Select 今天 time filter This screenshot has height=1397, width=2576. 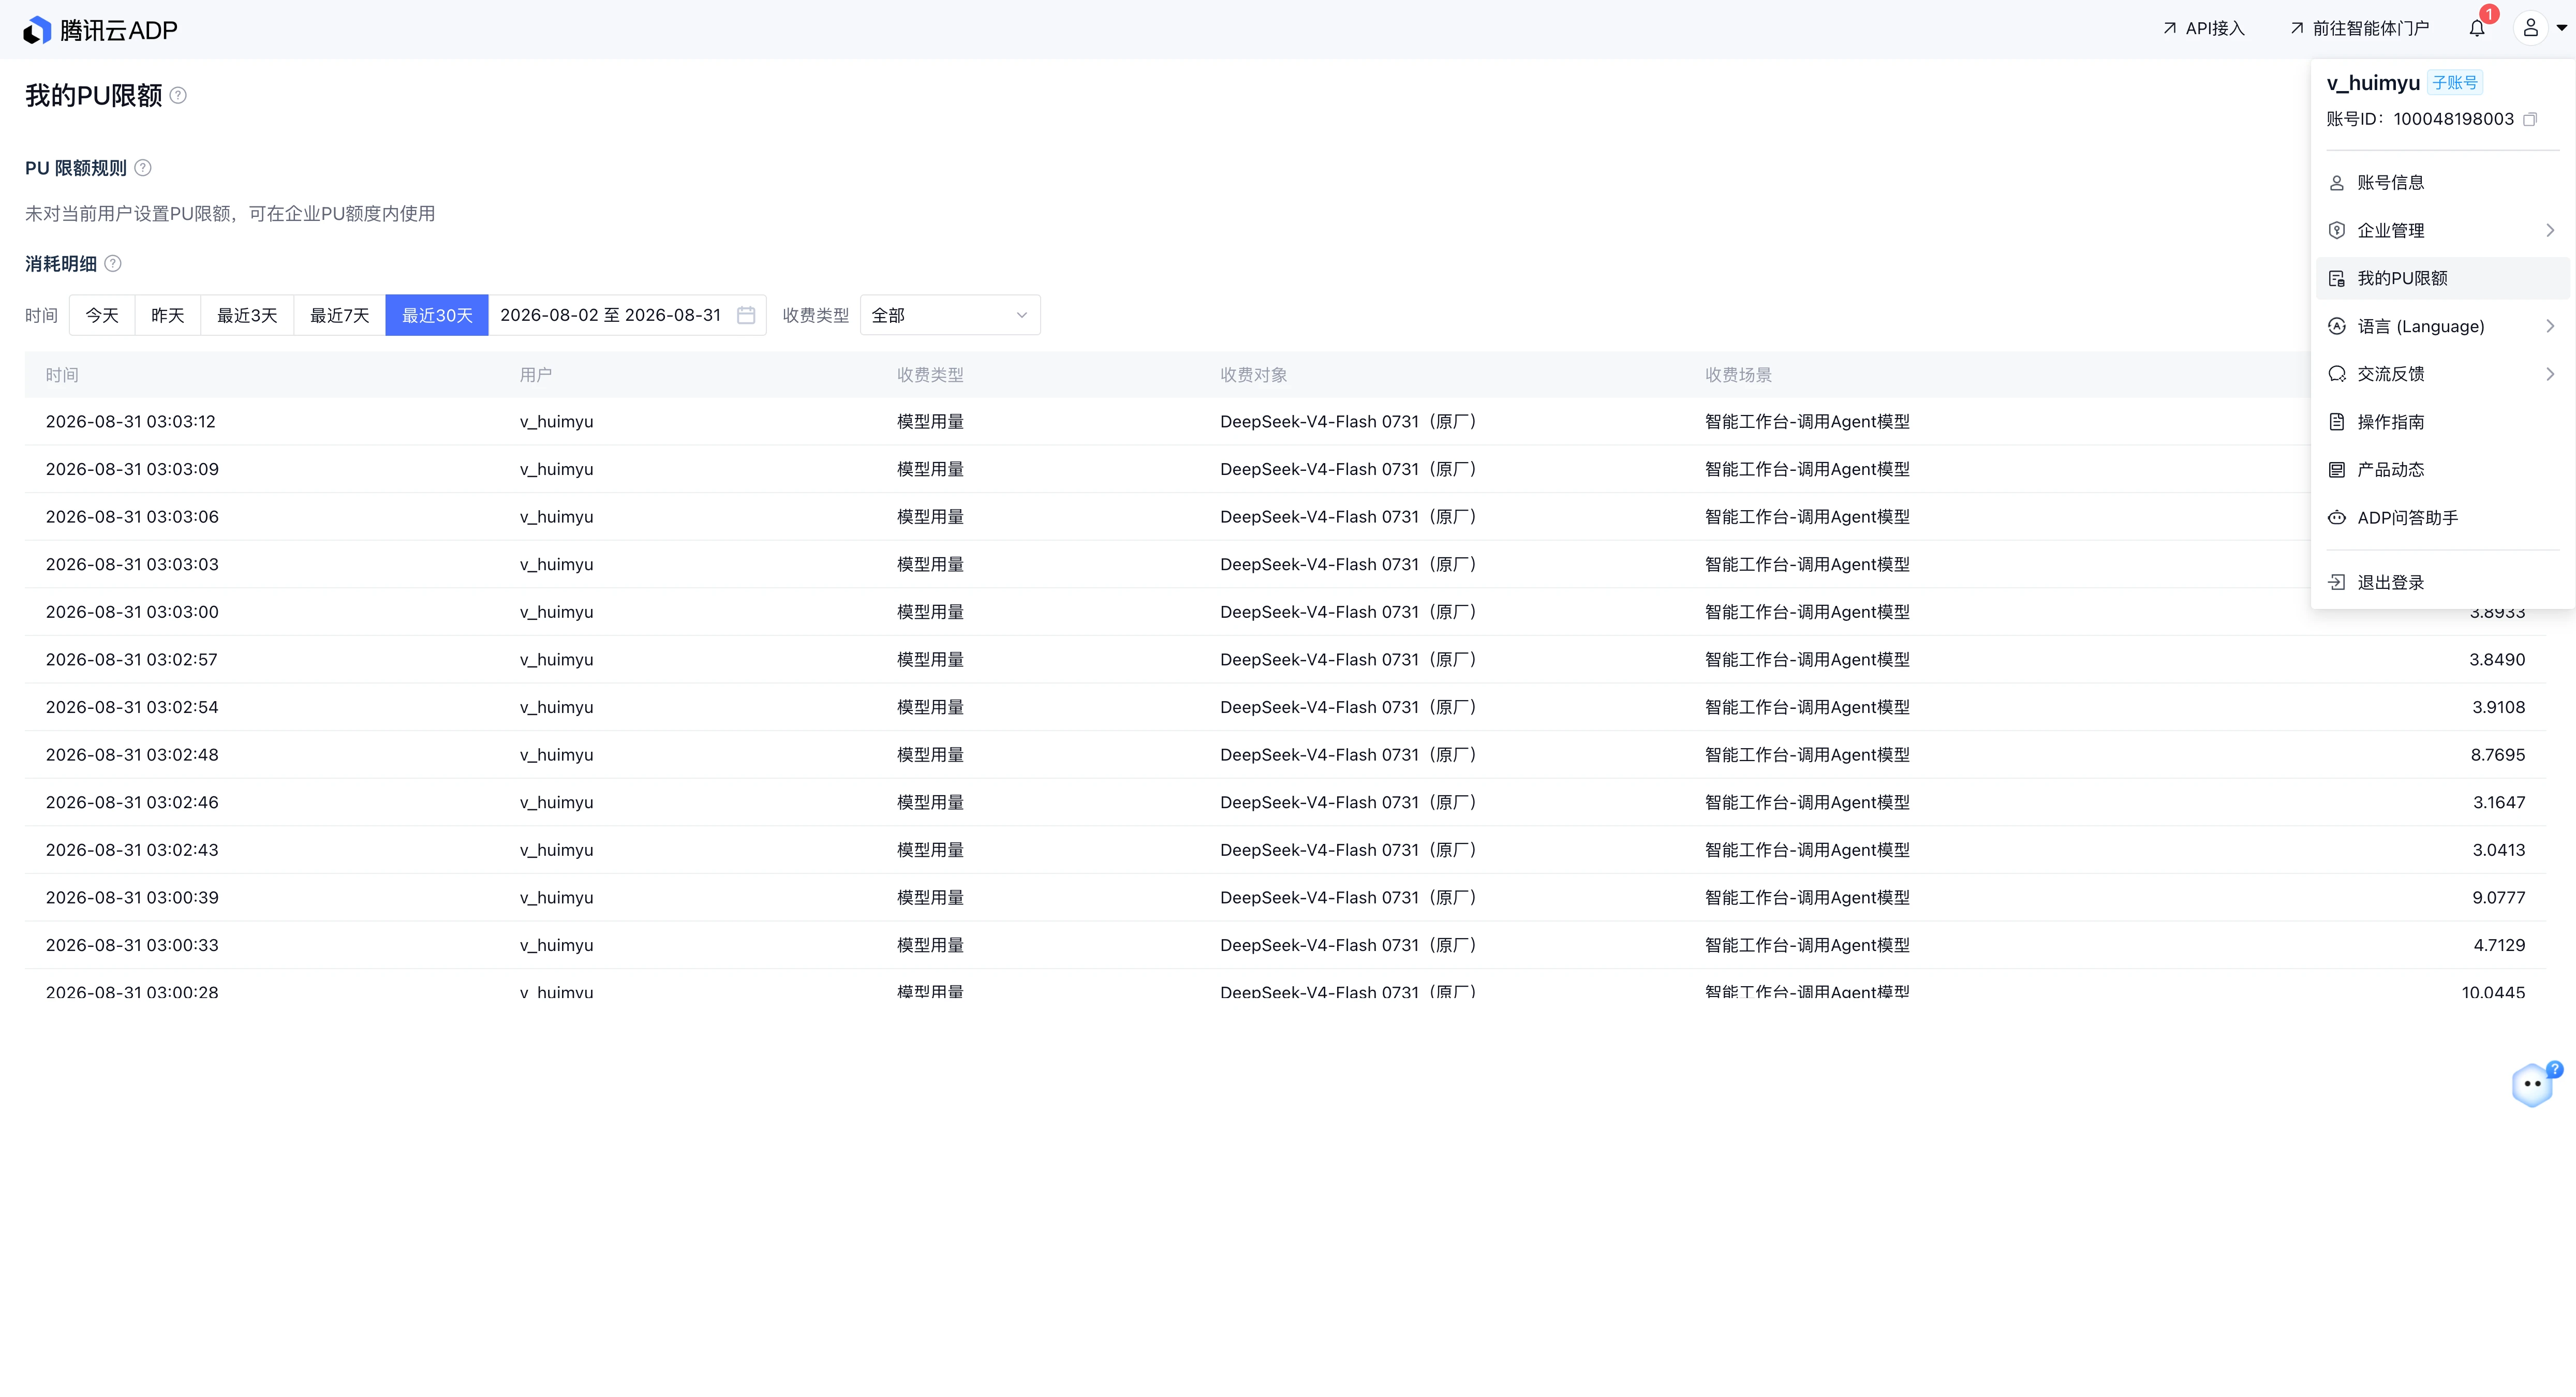[102, 315]
